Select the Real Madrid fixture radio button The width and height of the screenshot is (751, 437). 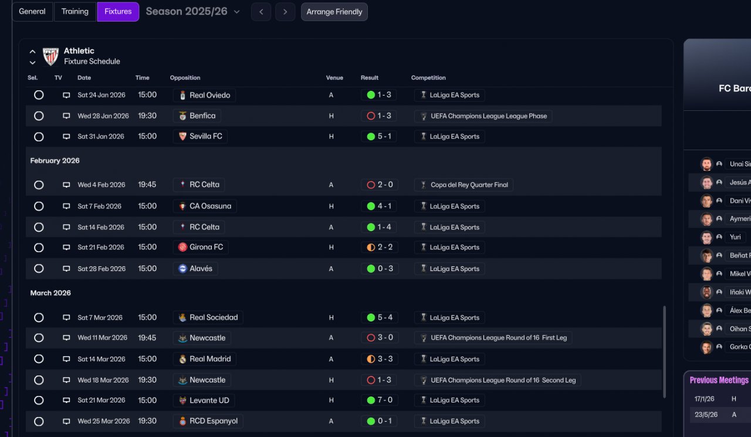[39, 359]
